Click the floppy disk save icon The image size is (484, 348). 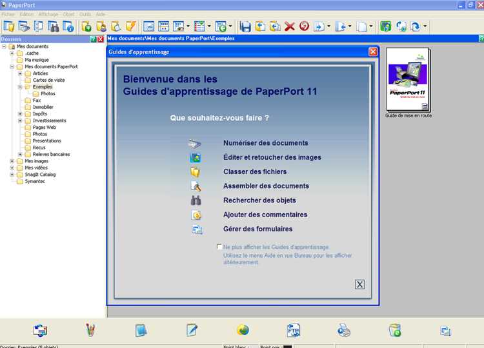coord(245,26)
